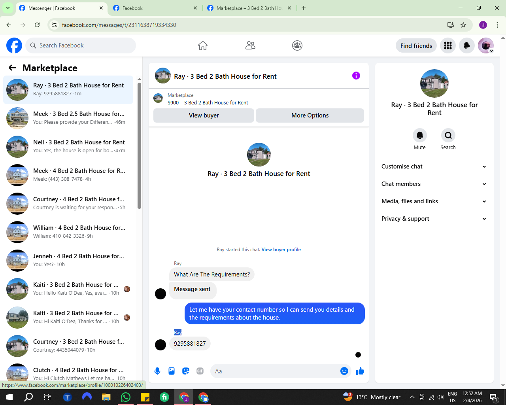Open the Facebook home logo
Viewport: 506px width, 405px height.
[14, 45]
